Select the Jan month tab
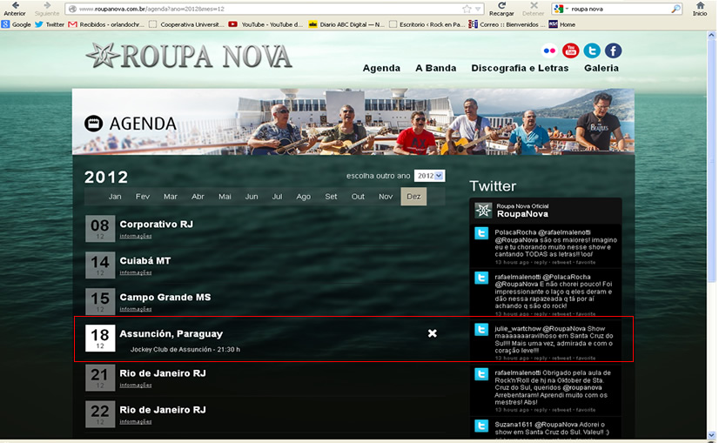Image resolution: width=719 pixels, height=443 pixels. (x=115, y=197)
